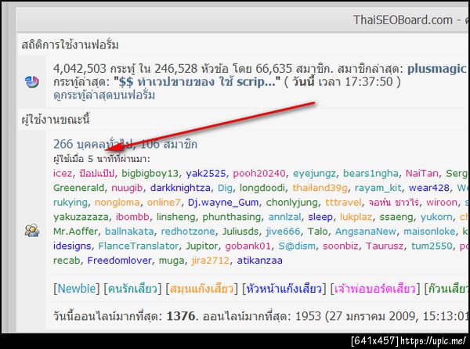Open user idesigns profile
The image size is (470, 349).
[x=72, y=246]
